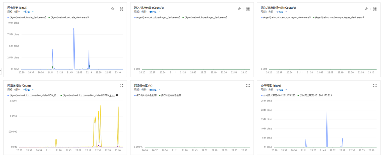Go to previous legend page in 网络连接数
The width and height of the screenshot is (384, 157).
110,96
